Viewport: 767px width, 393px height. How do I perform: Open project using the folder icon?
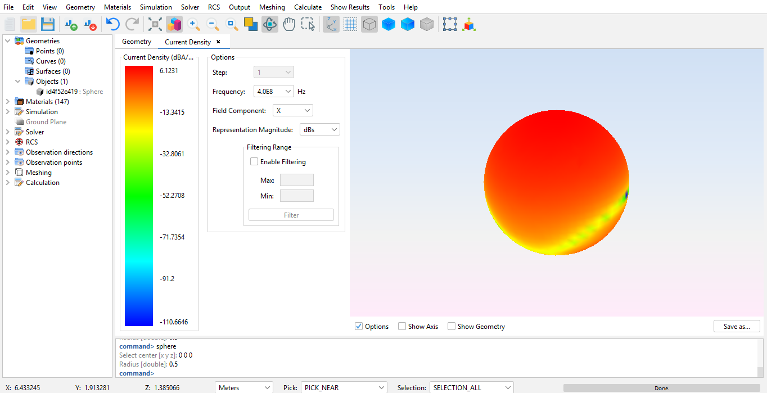[29, 24]
